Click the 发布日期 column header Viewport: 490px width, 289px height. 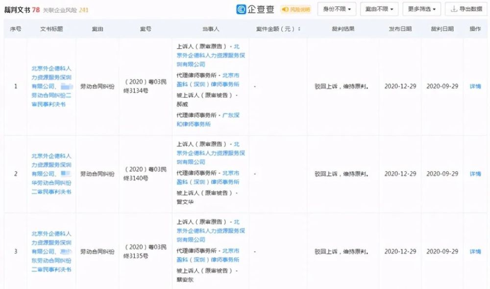pyautogui.click(x=400, y=29)
